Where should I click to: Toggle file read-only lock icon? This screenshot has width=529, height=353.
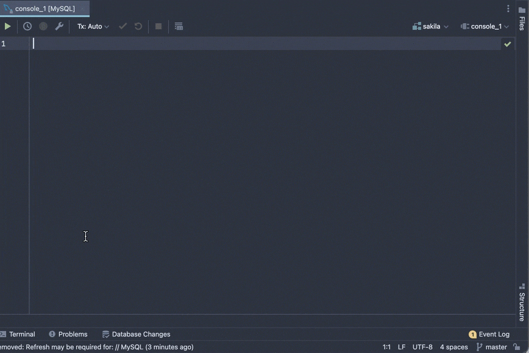[x=517, y=347]
